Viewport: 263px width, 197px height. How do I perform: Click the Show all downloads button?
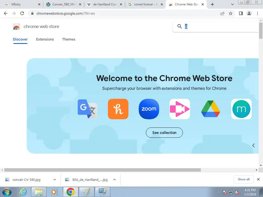(x=243, y=179)
